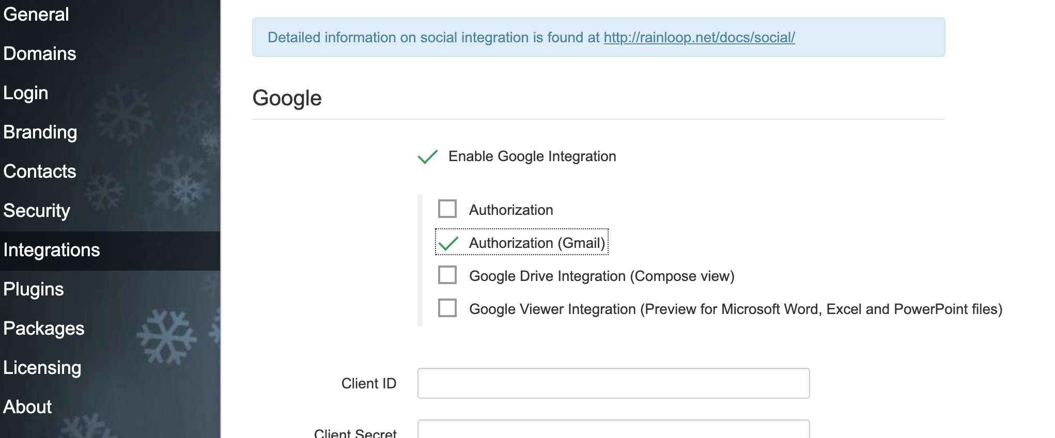Image resolution: width=1055 pixels, height=438 pixels.
Task: Focus the Client Secret input field
Action: click(613, 429)
